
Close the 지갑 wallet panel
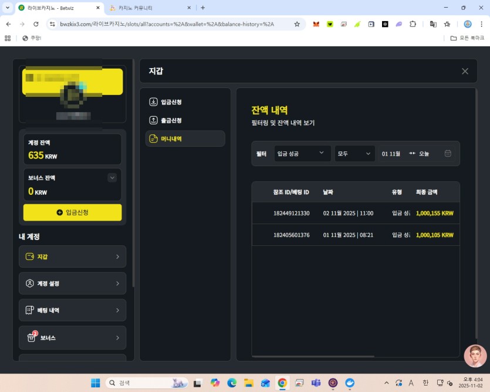pos(465,71)
